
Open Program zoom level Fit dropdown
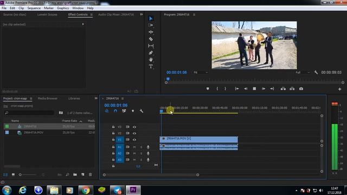(201, 72)
